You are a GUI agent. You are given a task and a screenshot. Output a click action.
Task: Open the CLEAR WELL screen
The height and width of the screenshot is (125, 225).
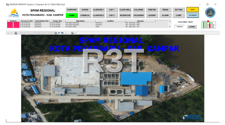(125, 10)
